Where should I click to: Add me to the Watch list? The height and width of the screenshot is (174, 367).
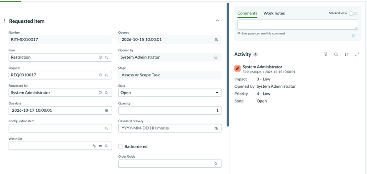tap(100, 146)
